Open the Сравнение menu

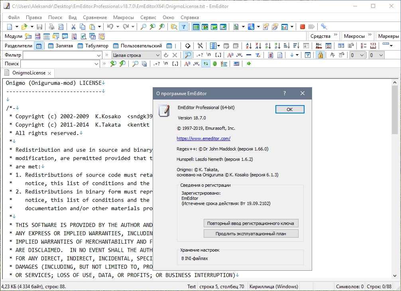click(95, 18)
